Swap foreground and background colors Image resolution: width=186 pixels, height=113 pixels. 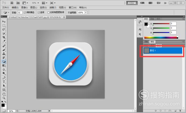(x=5, y=102)
